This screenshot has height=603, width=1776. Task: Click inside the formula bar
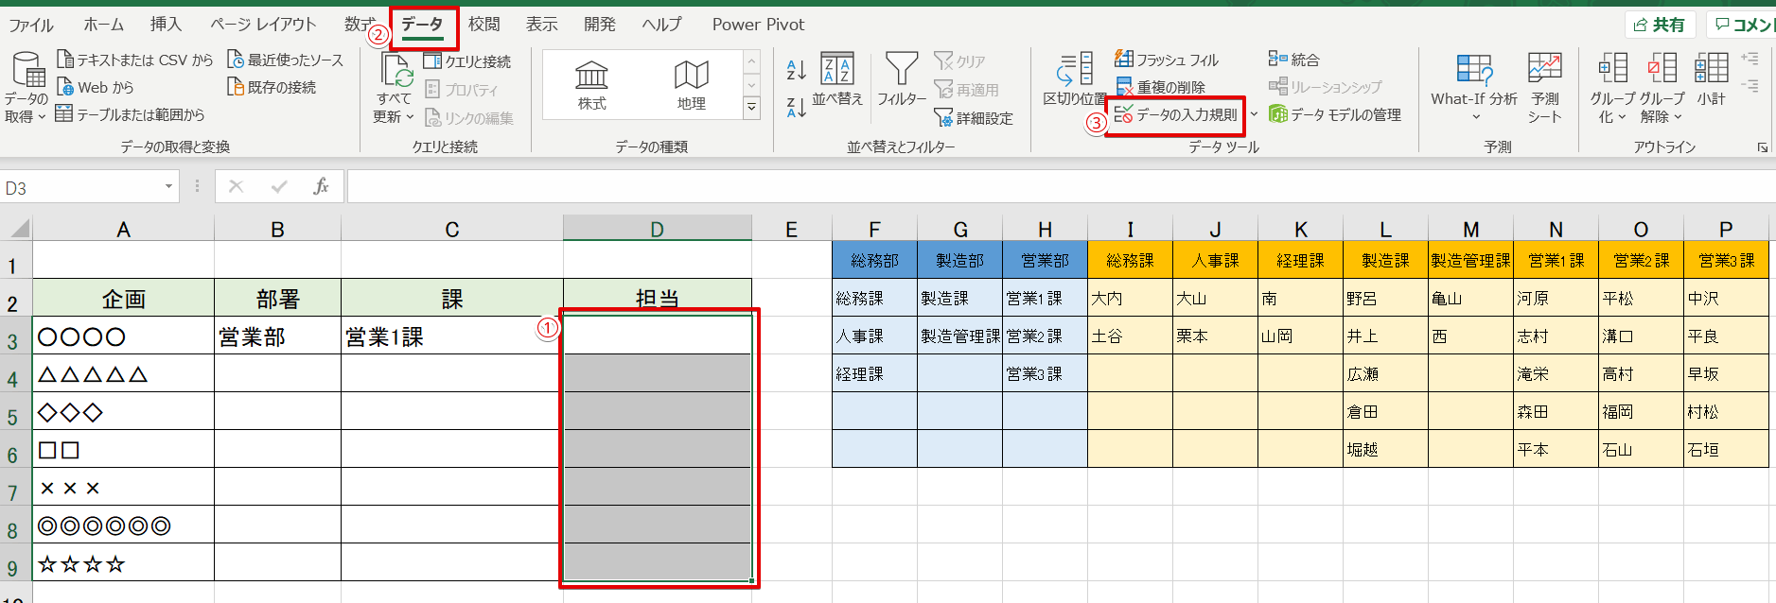click(x=1041, y=187)
